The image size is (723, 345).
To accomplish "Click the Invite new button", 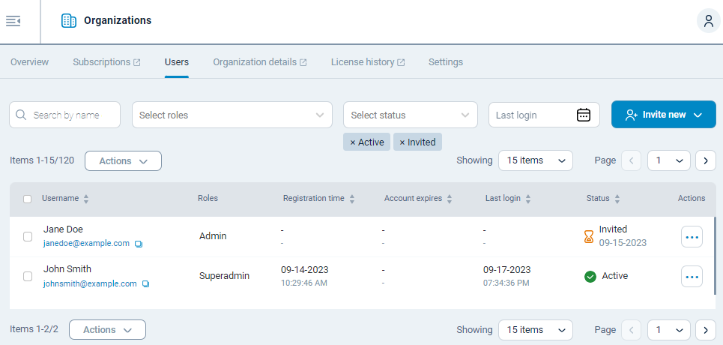I will pyautogui.click(x=663, y=115).
